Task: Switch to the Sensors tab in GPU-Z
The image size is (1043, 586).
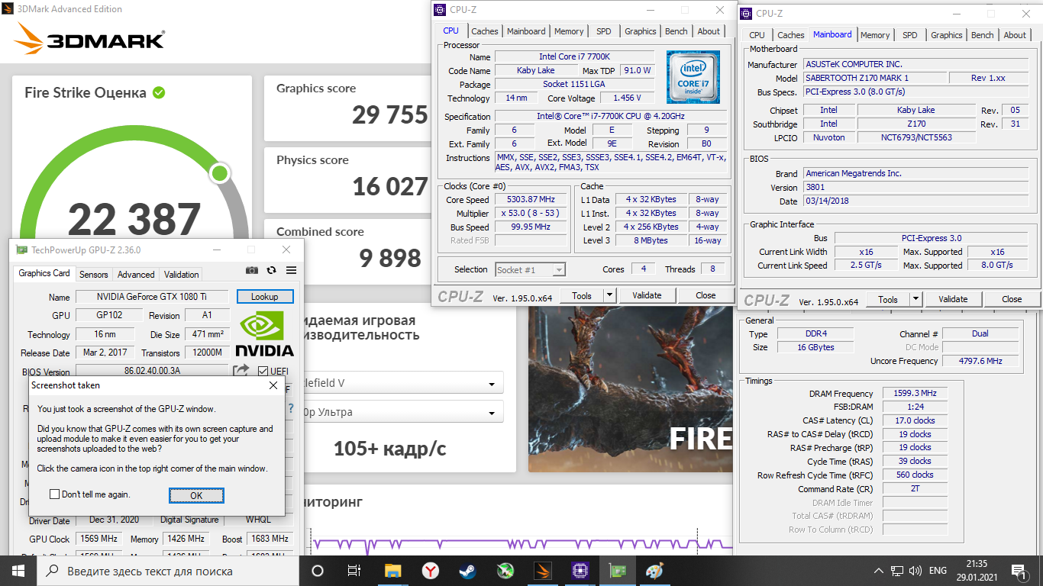Action: click(x=94, y=275)
